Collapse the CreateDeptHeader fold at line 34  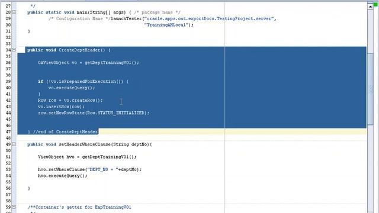tap(14, 50)
